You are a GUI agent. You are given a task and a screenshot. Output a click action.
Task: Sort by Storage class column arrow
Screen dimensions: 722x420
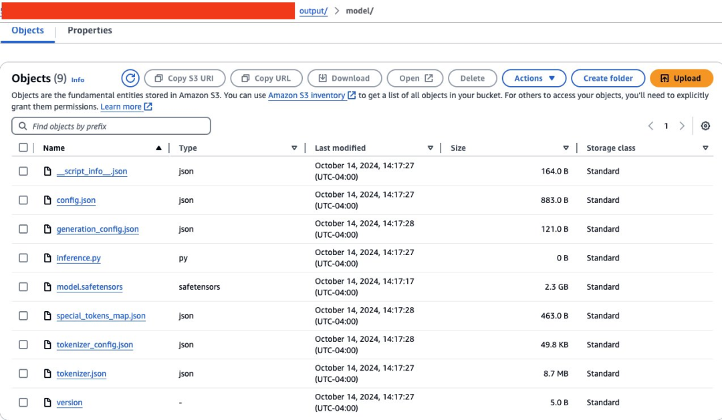(705, 148)
